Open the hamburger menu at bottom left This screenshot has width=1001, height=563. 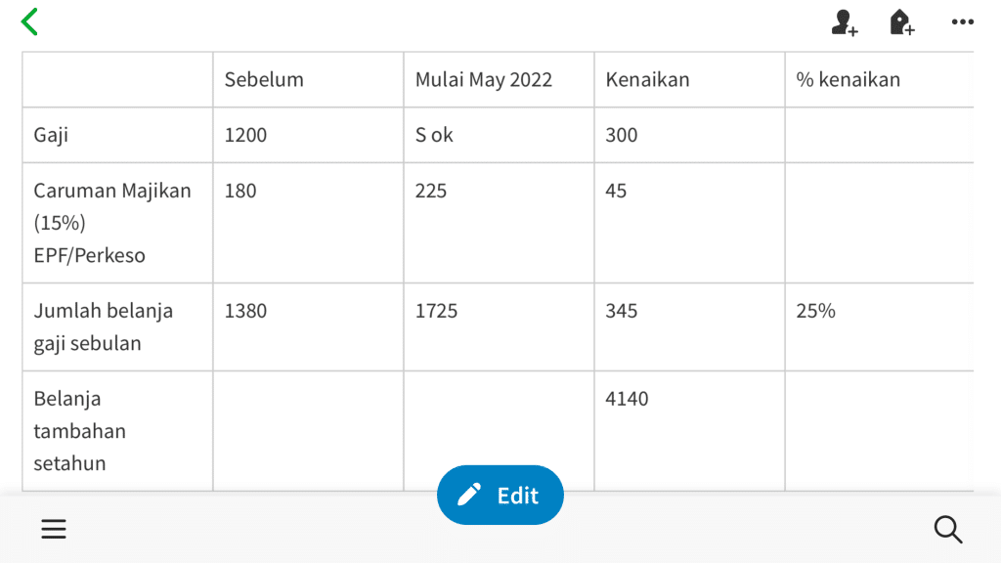[54, 529]
